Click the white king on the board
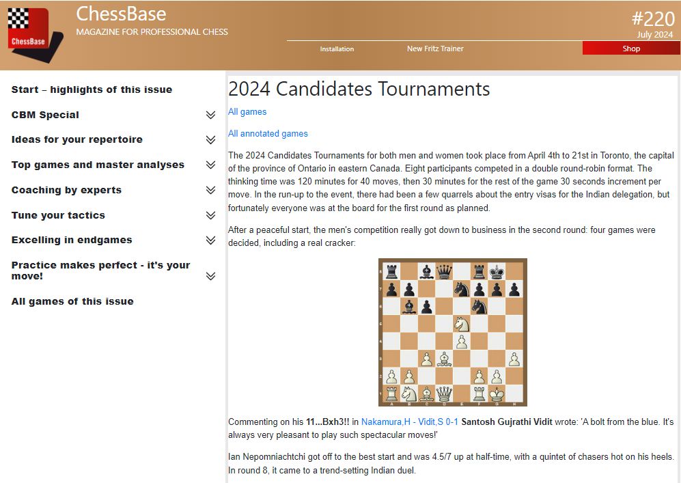Screen dimensions: 681x483 point(497,394)
